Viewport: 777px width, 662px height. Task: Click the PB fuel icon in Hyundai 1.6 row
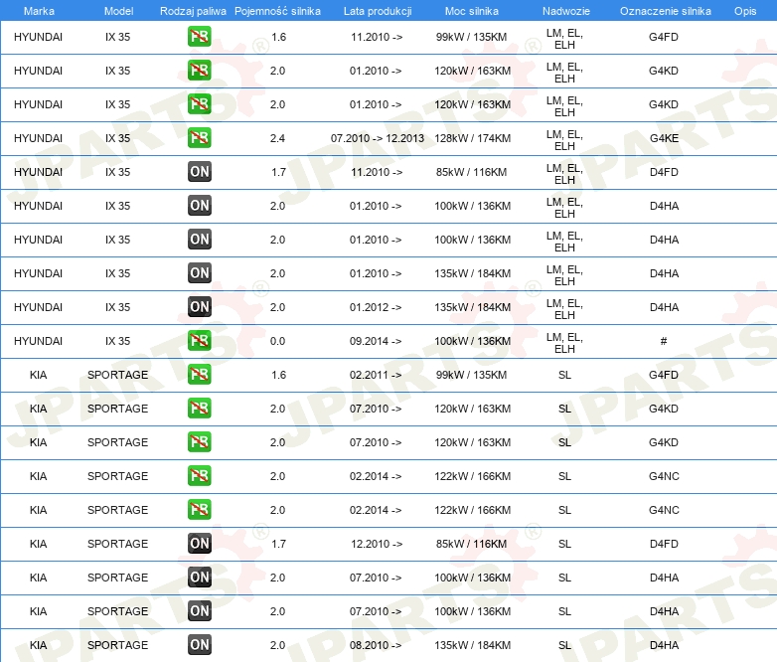click(200, 38)
